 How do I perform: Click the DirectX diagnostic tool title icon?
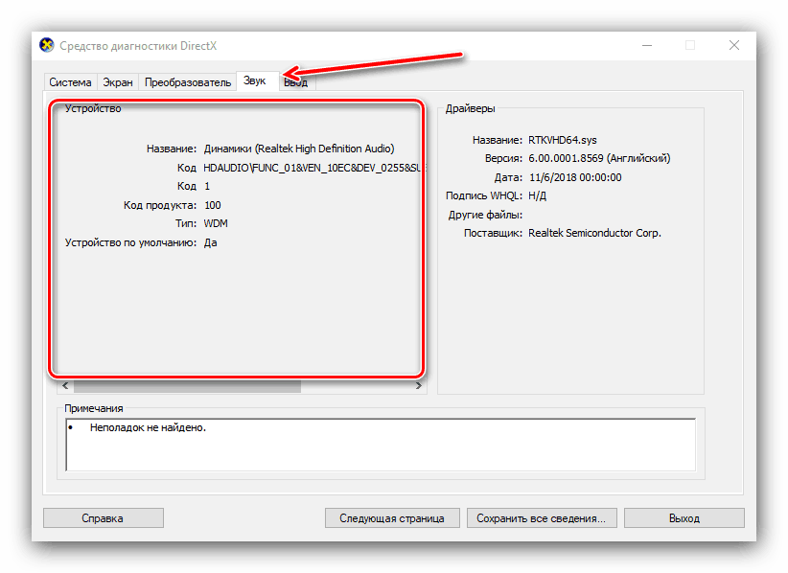(47, 45)
